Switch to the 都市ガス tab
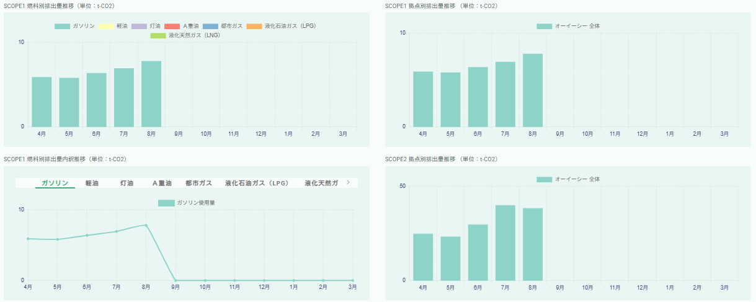 [x=198, y=183]
